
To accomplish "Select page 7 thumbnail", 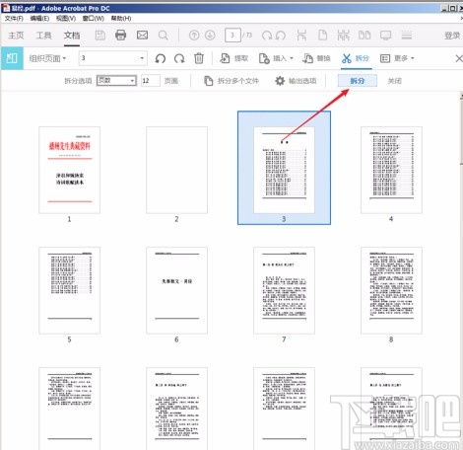I will 284,290.
